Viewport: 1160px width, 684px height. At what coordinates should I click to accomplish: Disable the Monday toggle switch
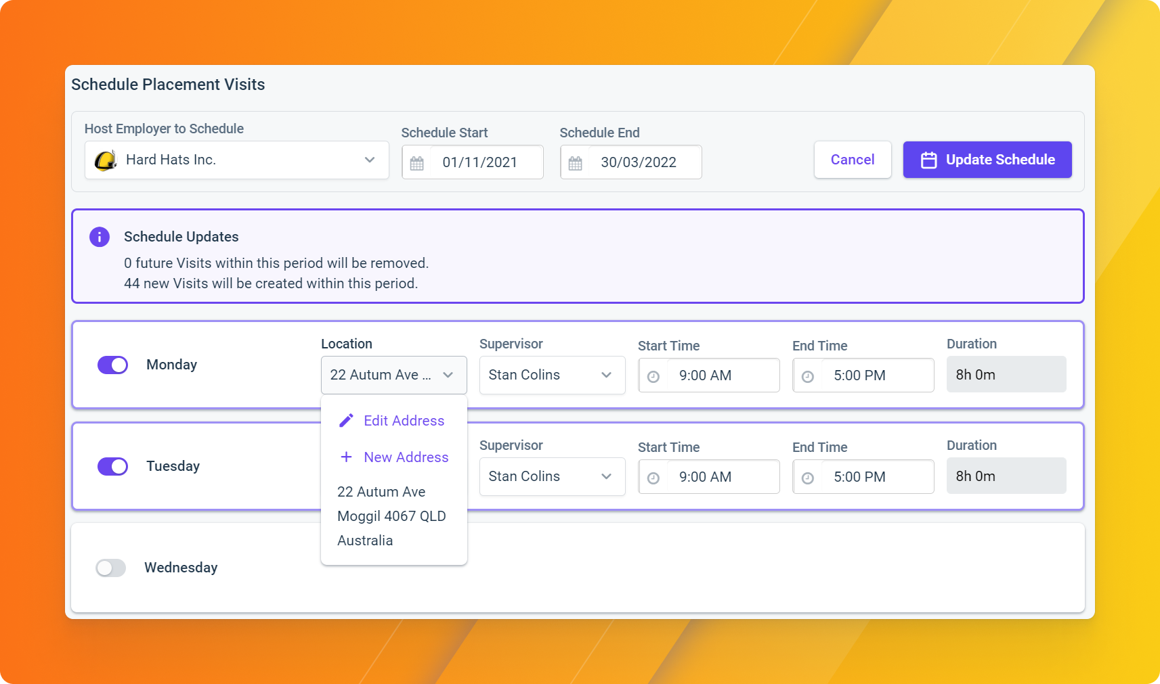point(113,365)
